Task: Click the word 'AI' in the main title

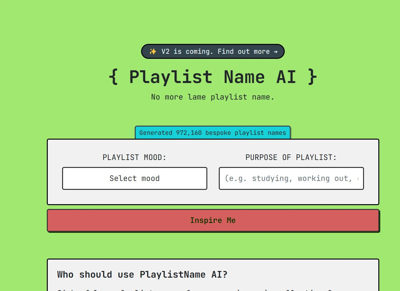Action: 286,77
